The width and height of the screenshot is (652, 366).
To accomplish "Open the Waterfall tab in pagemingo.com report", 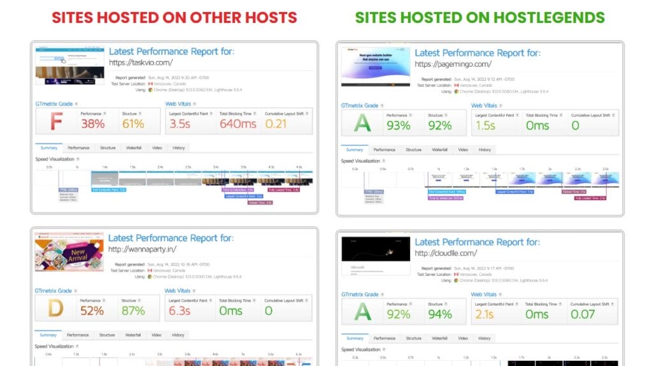I will coord(439,150).
